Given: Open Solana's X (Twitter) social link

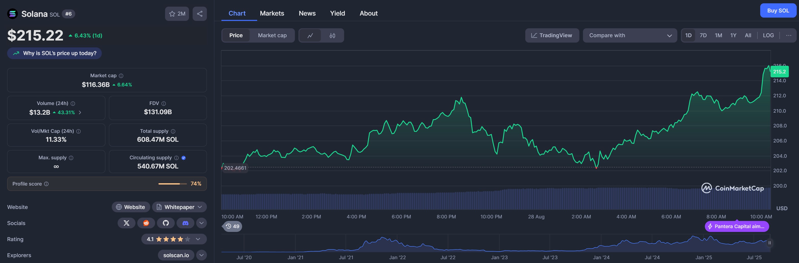Looking at the screenshot, I should (126, 223).
